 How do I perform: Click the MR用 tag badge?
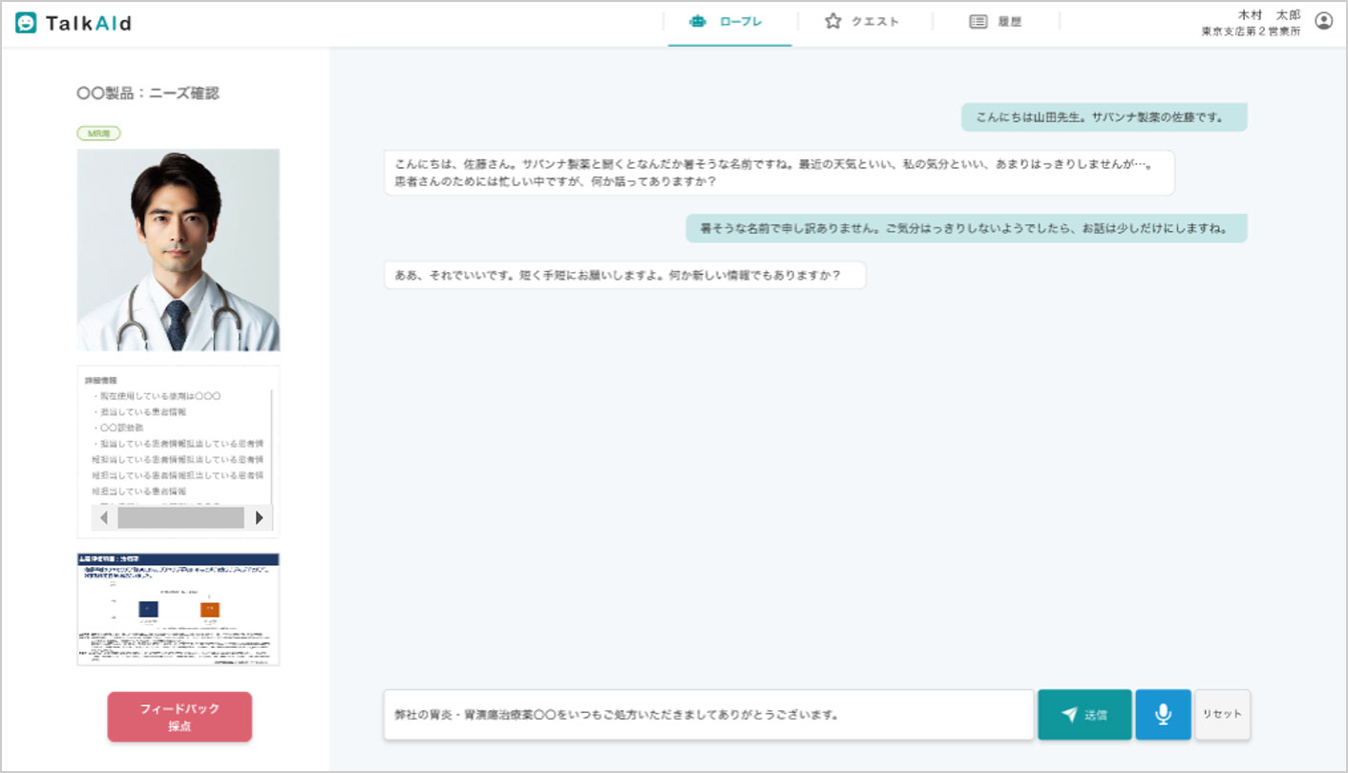click(98, 134)
